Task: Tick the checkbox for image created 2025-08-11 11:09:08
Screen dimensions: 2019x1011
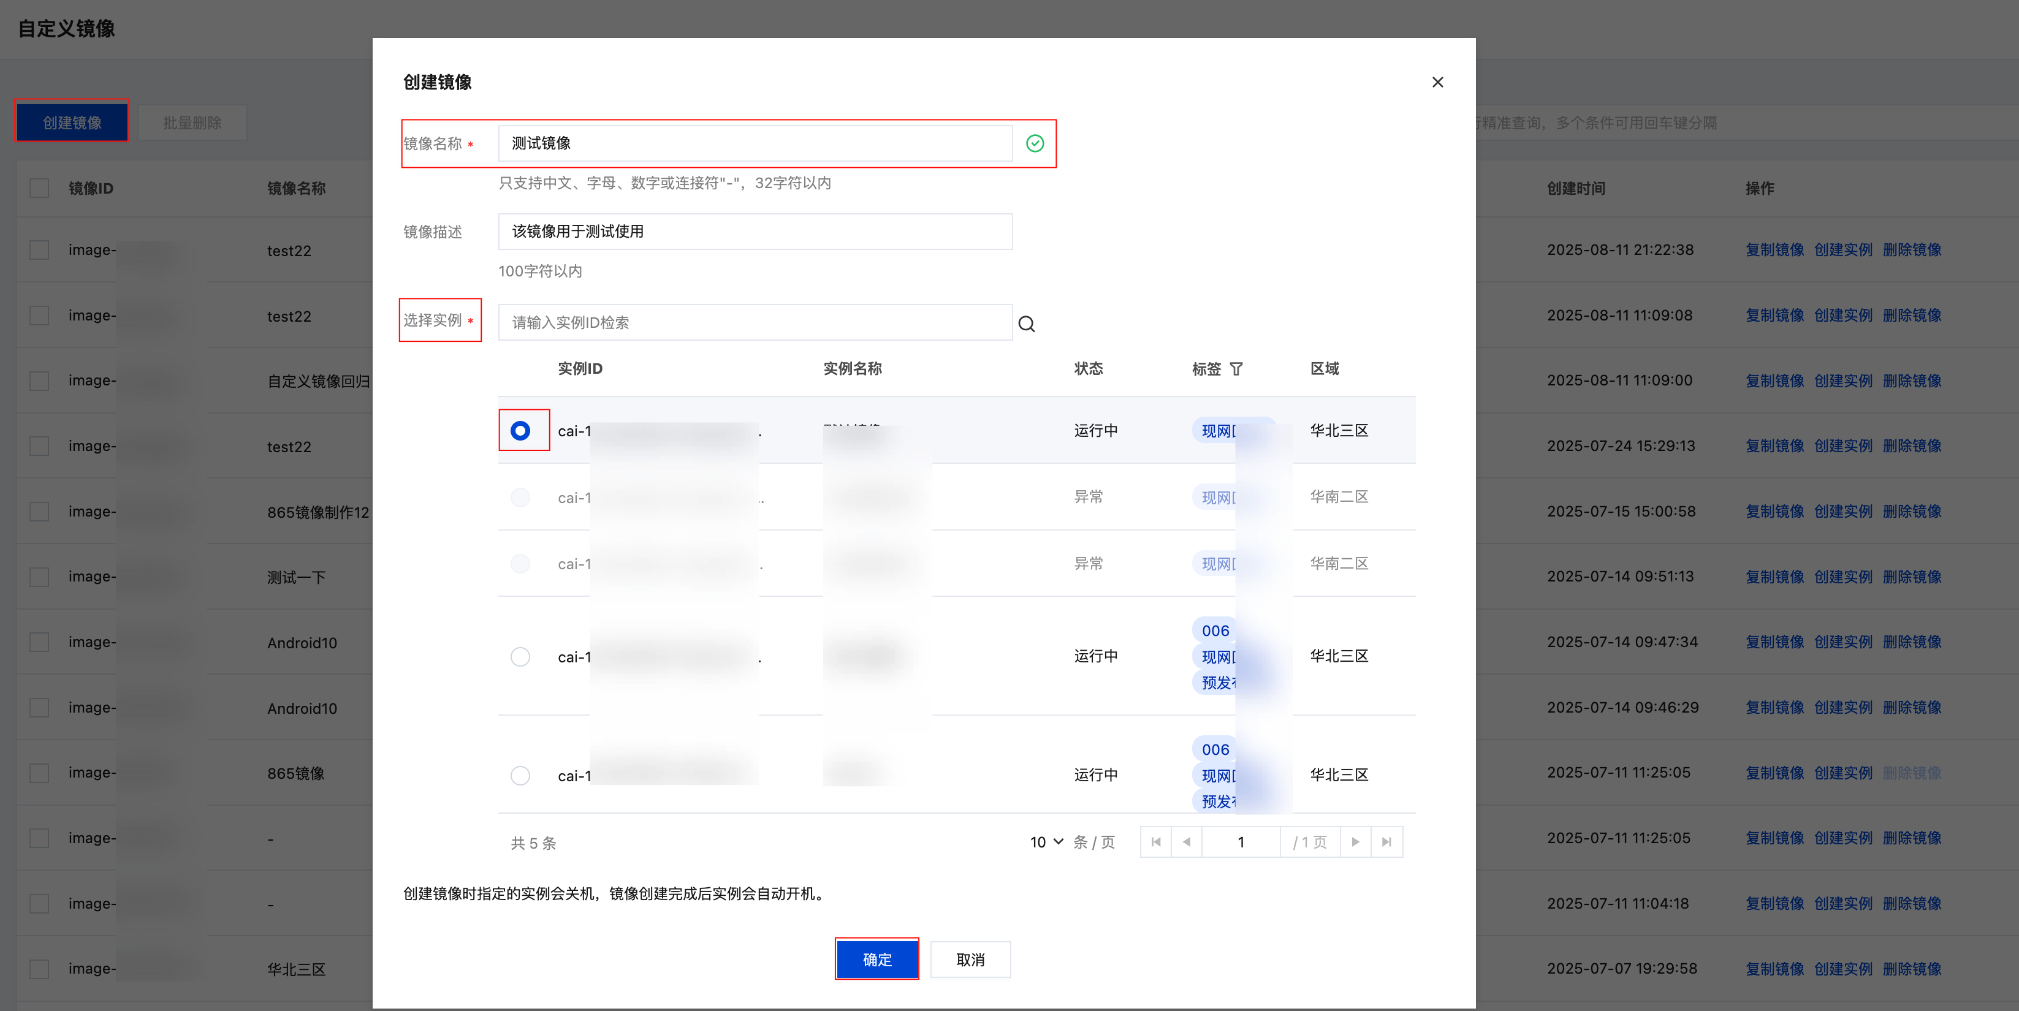Action: coord(39,315)
